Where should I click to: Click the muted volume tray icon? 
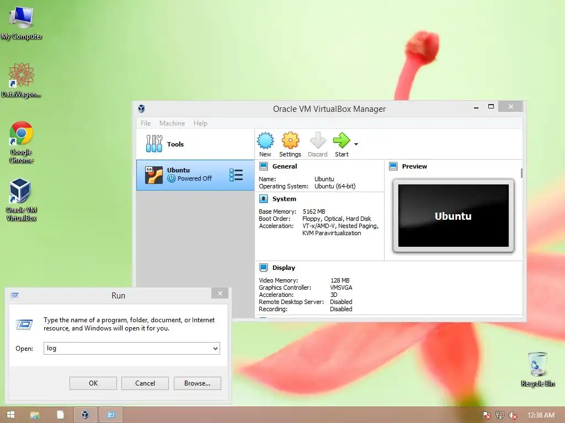[513, 415]
